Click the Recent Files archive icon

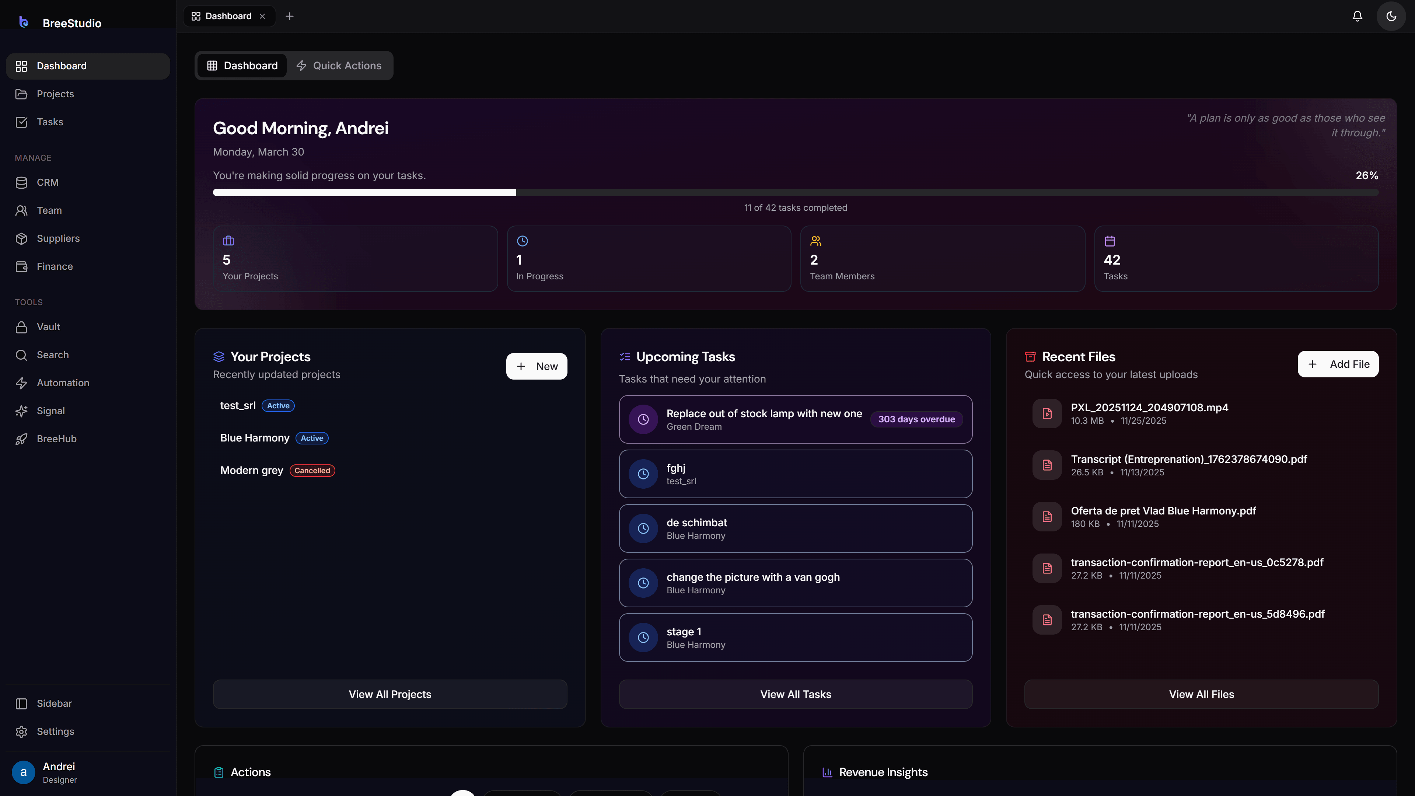coord(1031,357)
